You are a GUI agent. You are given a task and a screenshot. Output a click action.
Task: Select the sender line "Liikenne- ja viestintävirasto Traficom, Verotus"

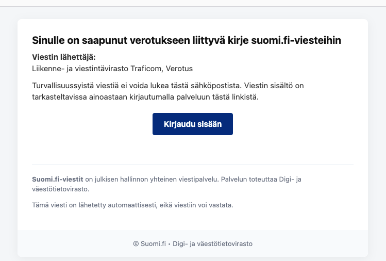point(112,68)
